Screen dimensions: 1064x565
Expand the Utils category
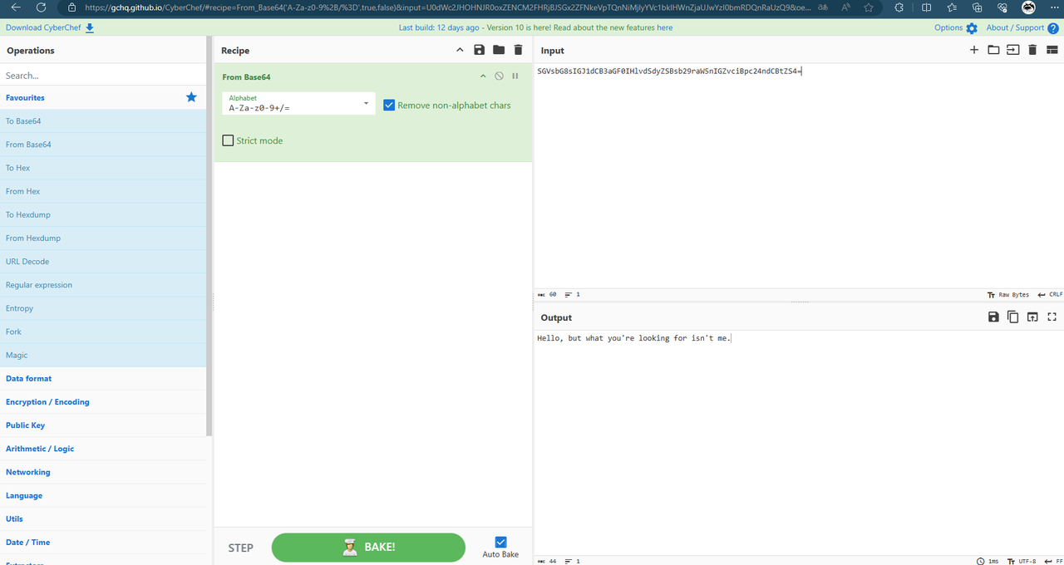click(103, 518)
